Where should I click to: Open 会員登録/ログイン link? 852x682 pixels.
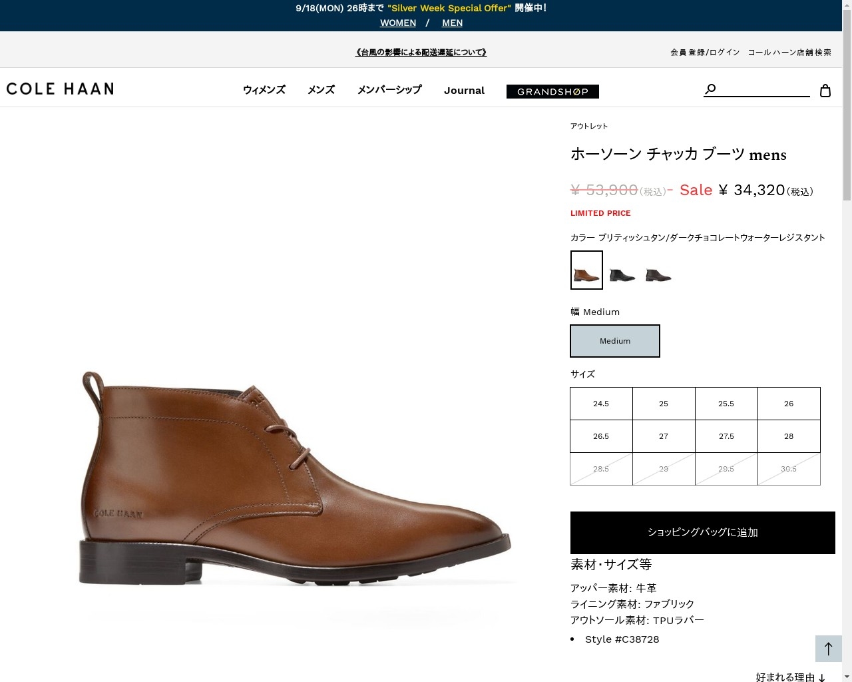click(705, 52)
